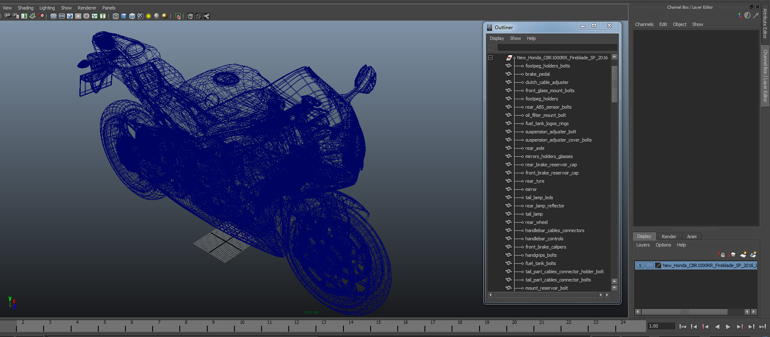Open the Channels menu in Channel Box
The height and width of the screenshot is (337, 770).
pos(644,24)
